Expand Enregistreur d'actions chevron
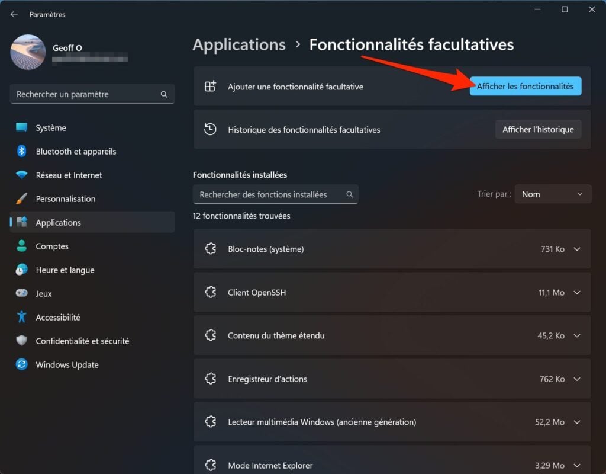The image size is (606, 474). click(x=577, y=379)
